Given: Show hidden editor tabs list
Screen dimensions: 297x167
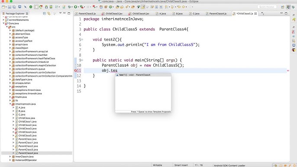Looking at the screenshot, I should (x=263, y=13).
